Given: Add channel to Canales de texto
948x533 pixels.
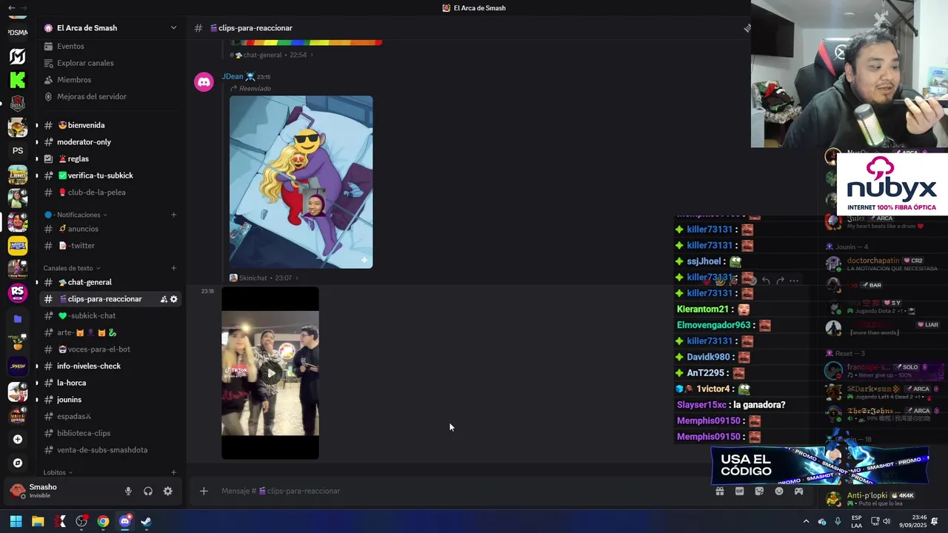Looking at the screenshot, I should point(174,268).
